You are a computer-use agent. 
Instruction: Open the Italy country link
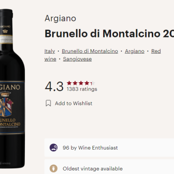pos(50,51)
